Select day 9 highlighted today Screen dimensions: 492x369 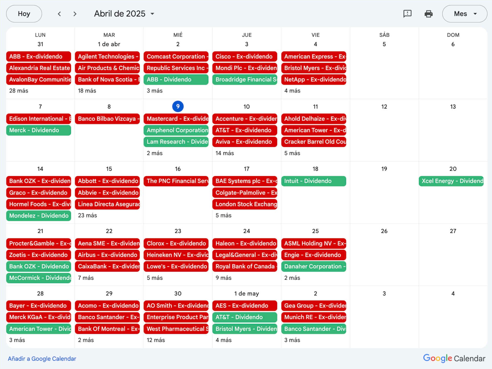[178, 106]
